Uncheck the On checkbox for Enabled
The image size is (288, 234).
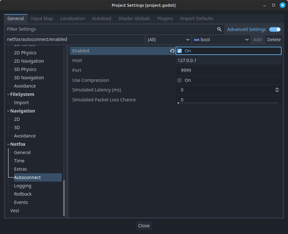(179, 51)
